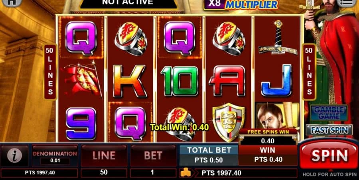The image size is (359, 180).
Task: Tap the gold coin stack icon
Action: tap(185, 173)
